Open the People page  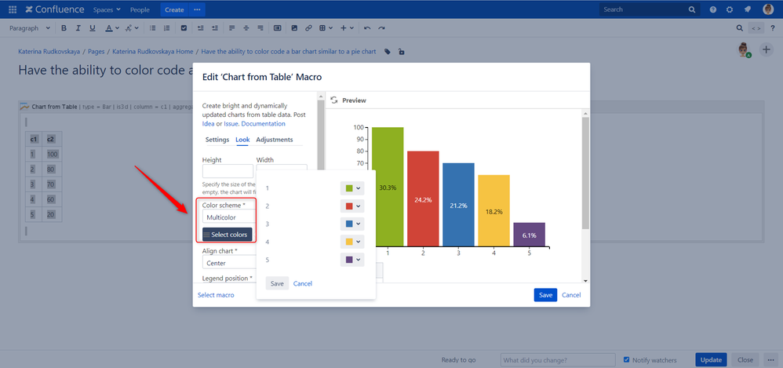pos(140,9)
